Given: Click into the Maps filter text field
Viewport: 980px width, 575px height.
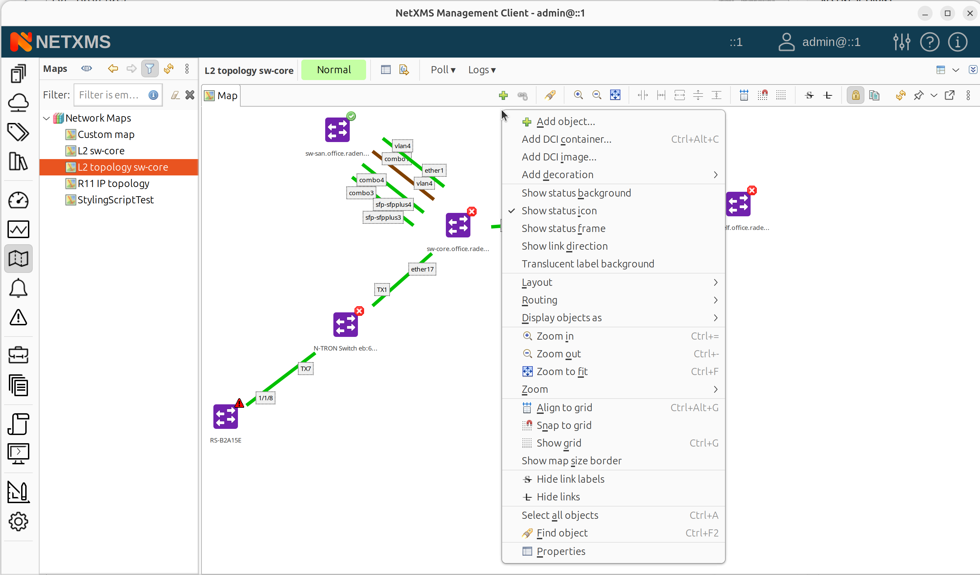Looking at the screenshot, I should click(x=109, y=95).
